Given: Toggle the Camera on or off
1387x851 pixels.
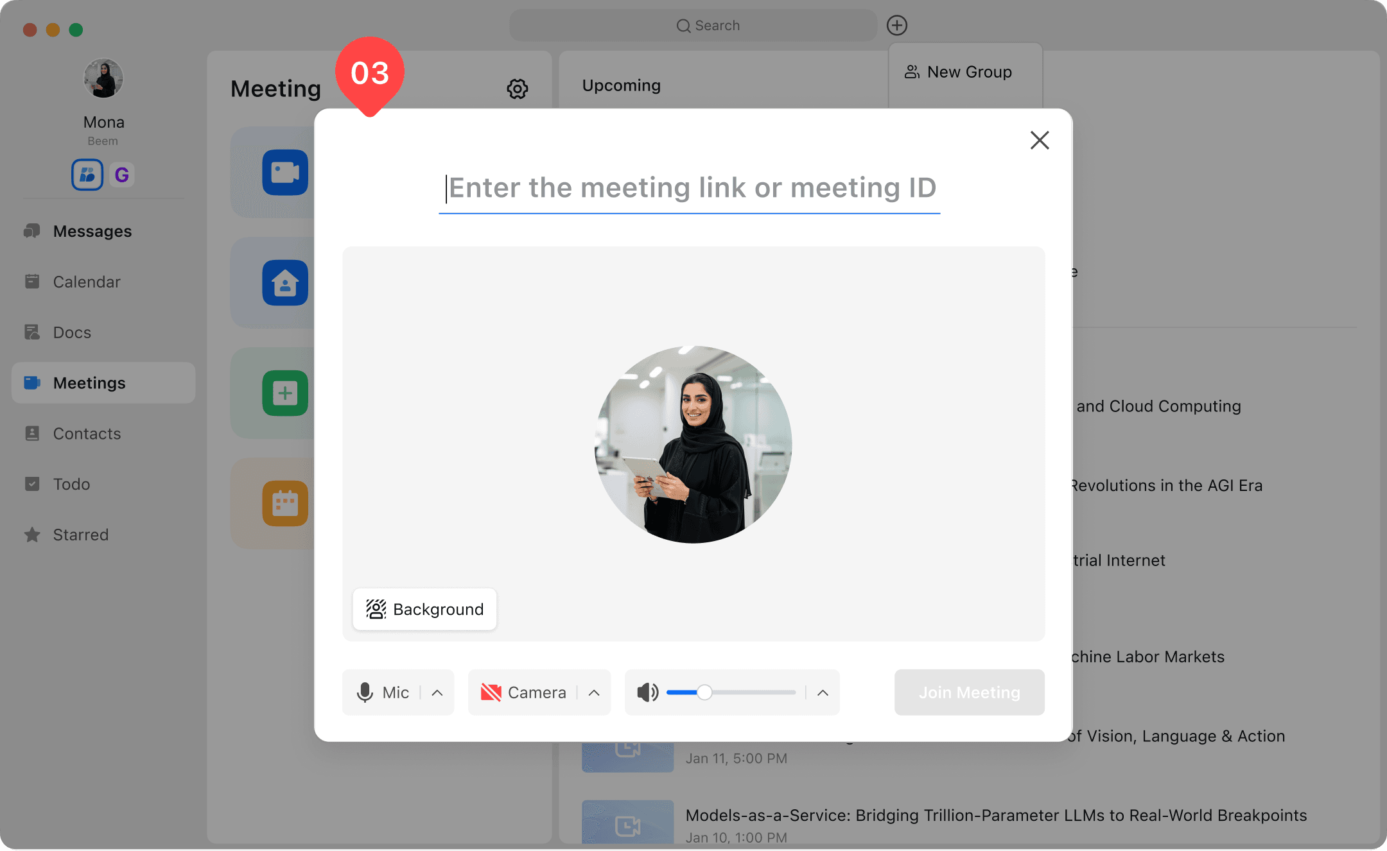Looking at the screenshot, I should pos(523,692).
